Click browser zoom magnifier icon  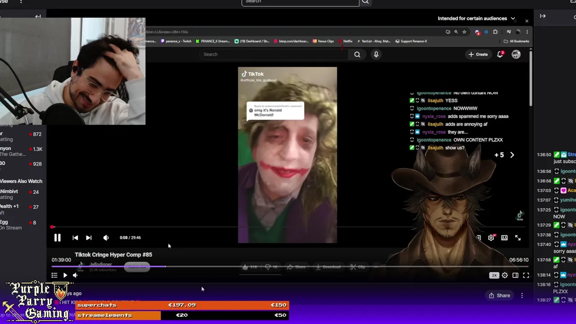click(456, 32)
